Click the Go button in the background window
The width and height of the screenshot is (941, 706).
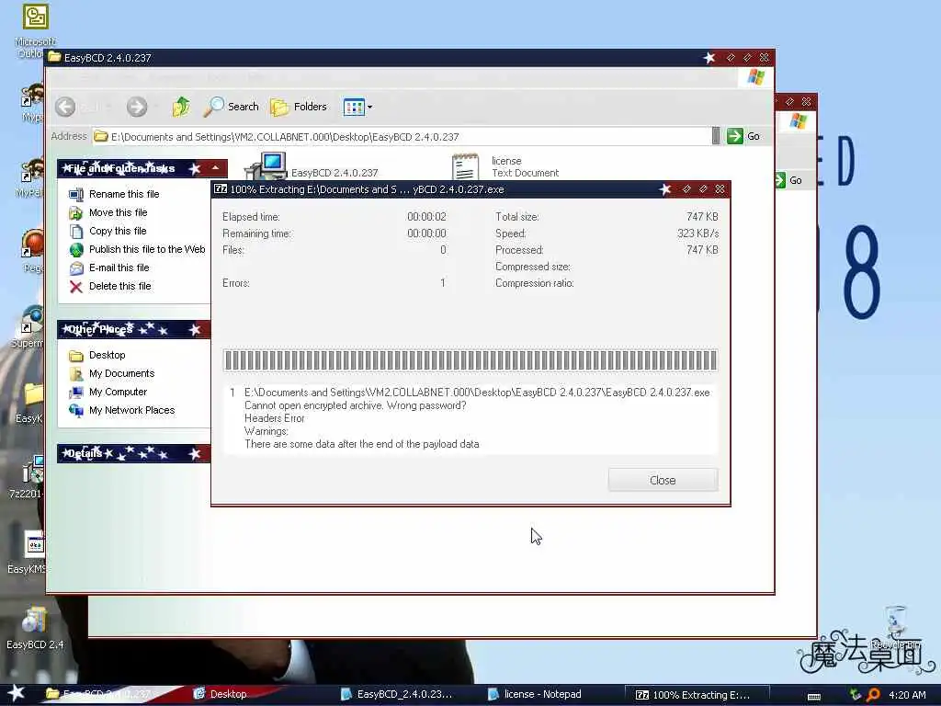pyautogui.click(x=788, y=180)
